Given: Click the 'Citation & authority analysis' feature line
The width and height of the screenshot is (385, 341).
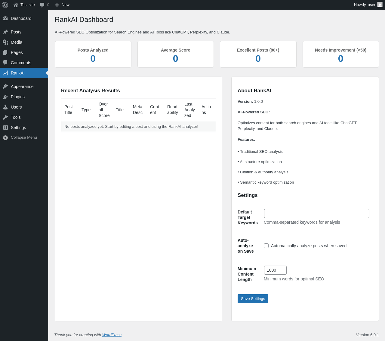Looking at the screenshot, I should (x=263, y=172).
